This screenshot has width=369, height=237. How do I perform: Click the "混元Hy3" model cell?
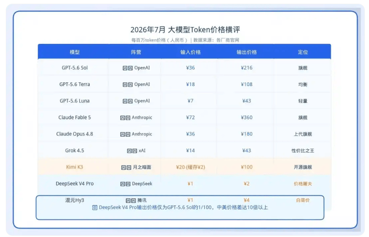(75, 200)
